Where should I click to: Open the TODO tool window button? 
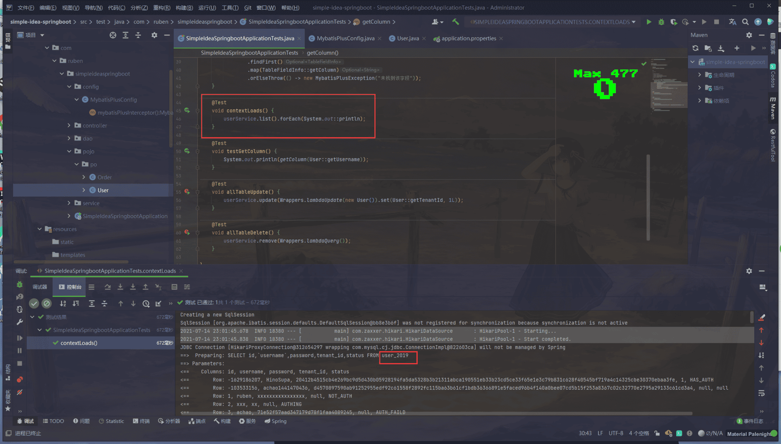(x=53, y=421)
